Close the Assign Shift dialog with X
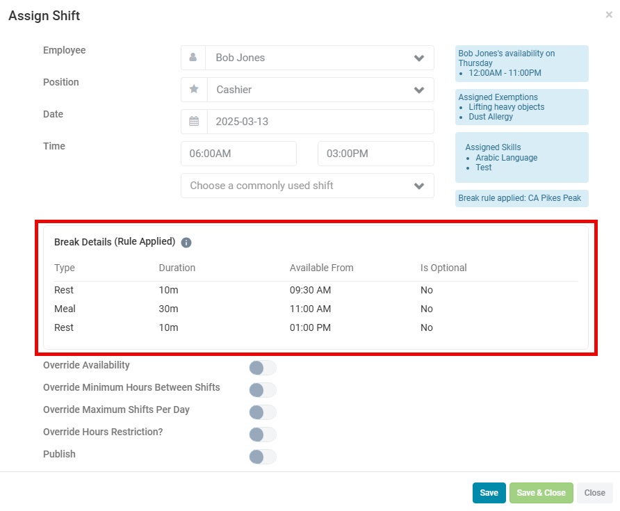 (609, 15)
